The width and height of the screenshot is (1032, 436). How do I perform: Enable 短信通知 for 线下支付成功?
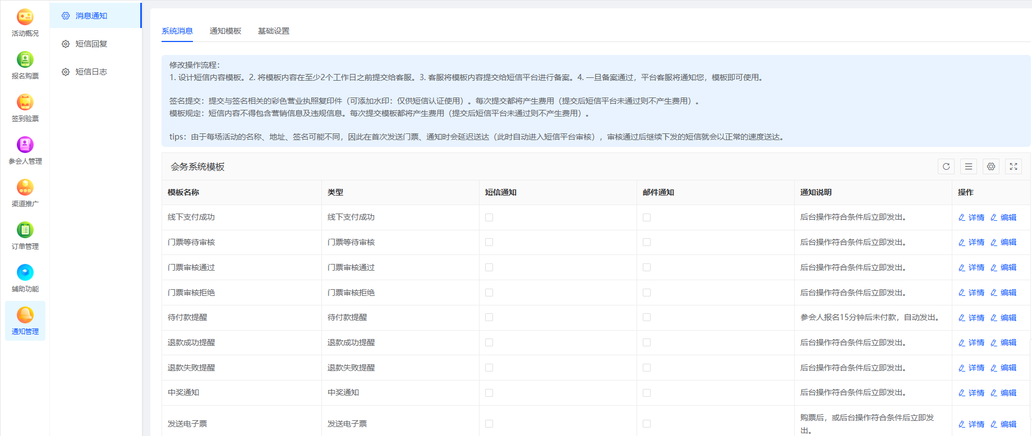489,217
